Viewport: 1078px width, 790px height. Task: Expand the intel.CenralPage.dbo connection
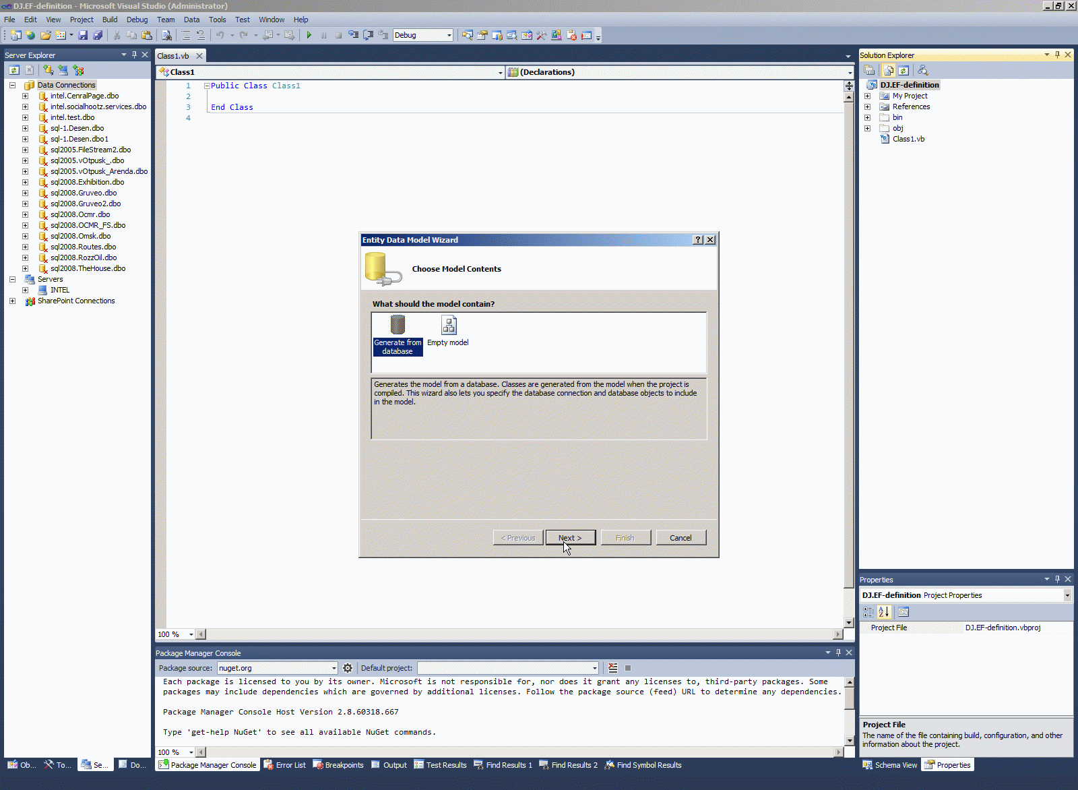coord(26,96)
